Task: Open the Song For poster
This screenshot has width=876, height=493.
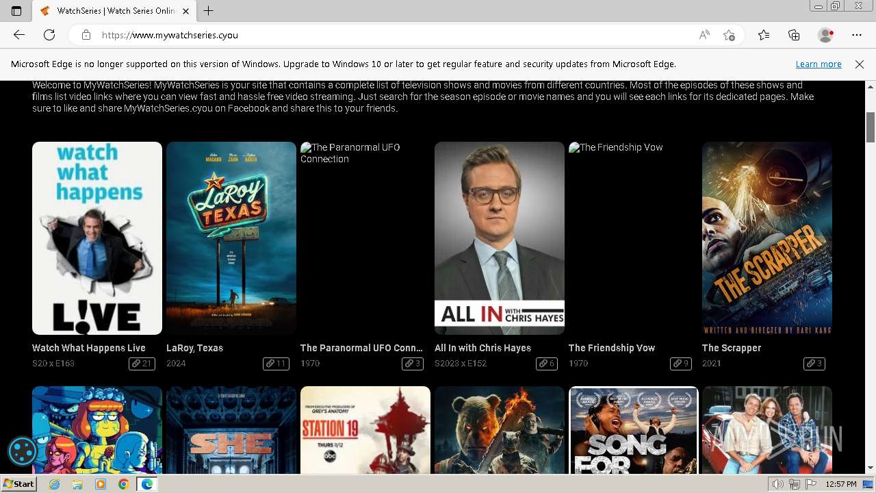Action: (634, 430)
